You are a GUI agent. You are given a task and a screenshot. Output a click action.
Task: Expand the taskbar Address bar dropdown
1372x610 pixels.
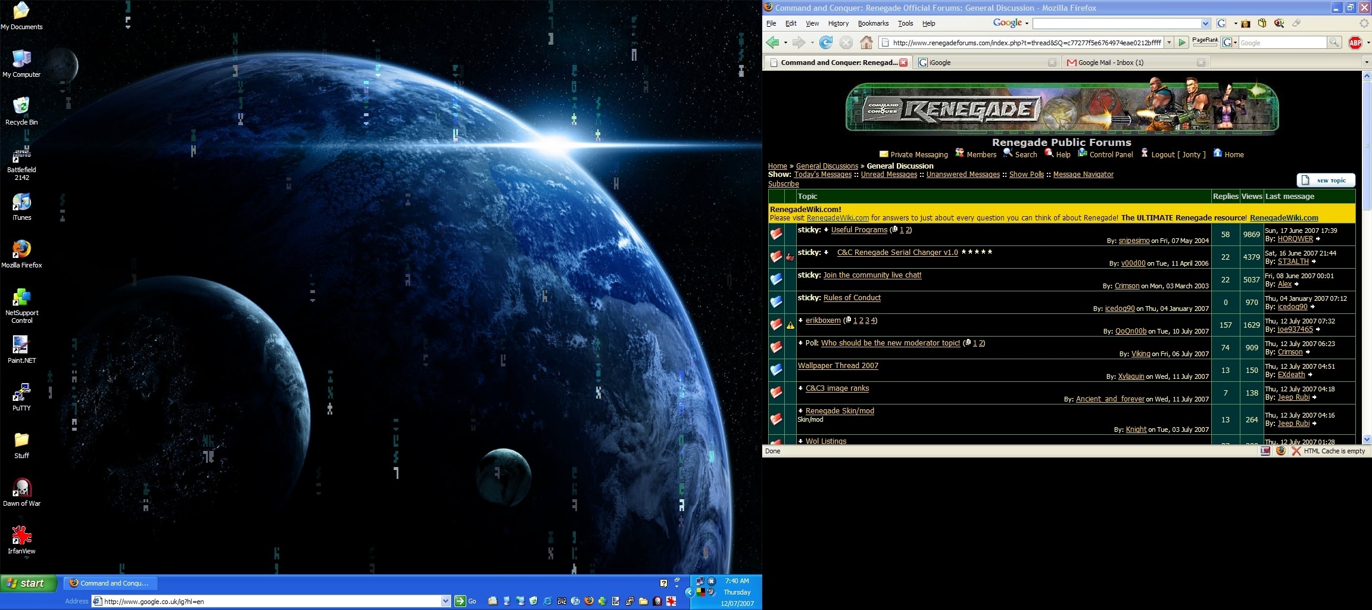[x=445, y=601]
